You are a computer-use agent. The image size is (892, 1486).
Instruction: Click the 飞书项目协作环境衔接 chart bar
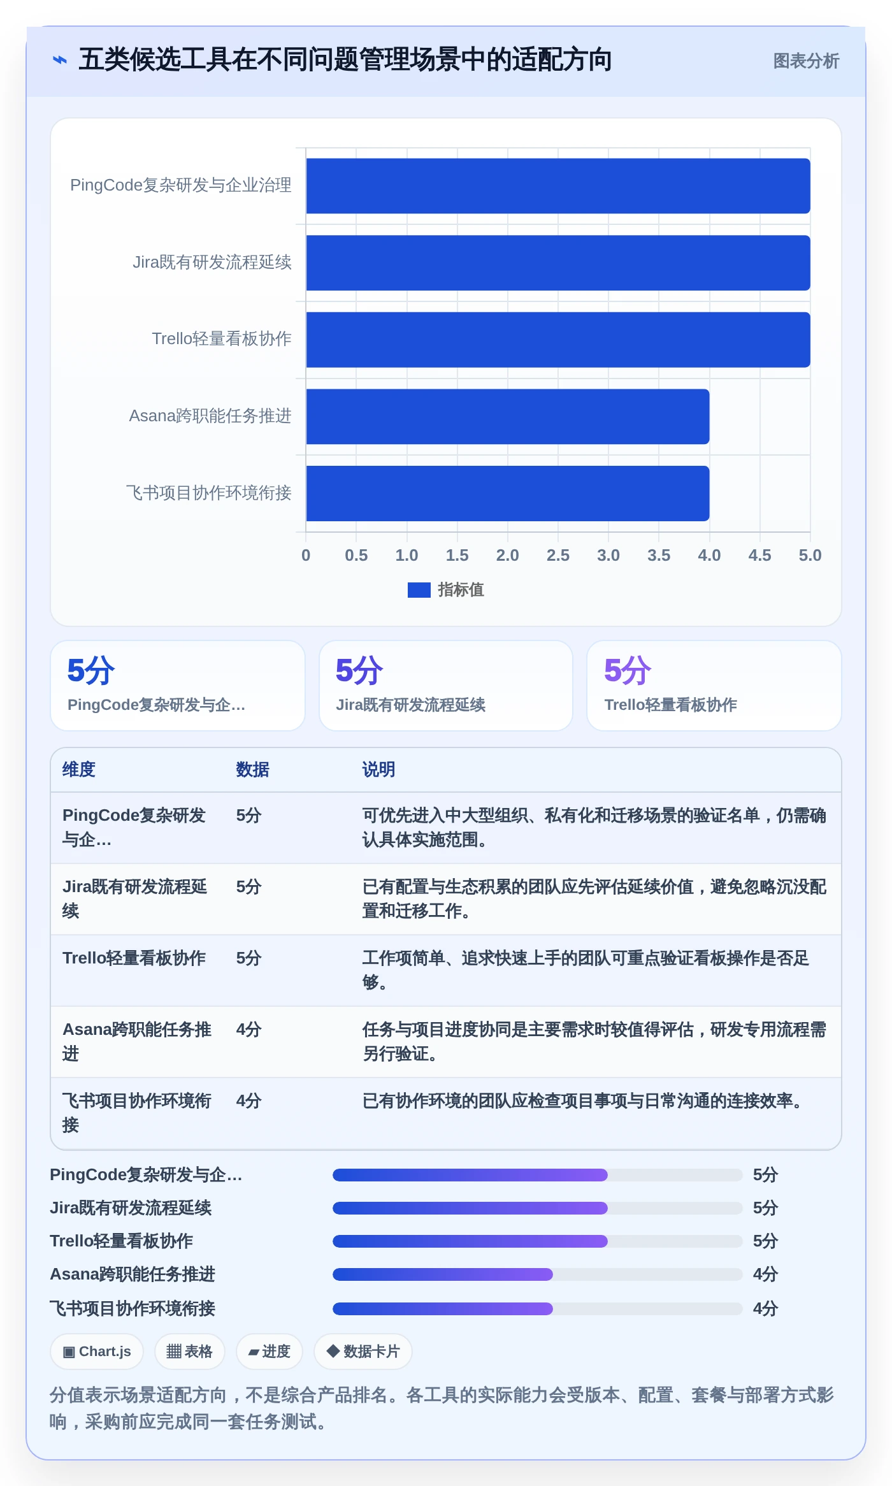(x=508, y=493)
